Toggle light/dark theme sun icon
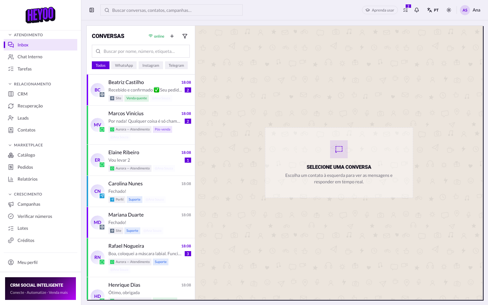 coord(449,10)
